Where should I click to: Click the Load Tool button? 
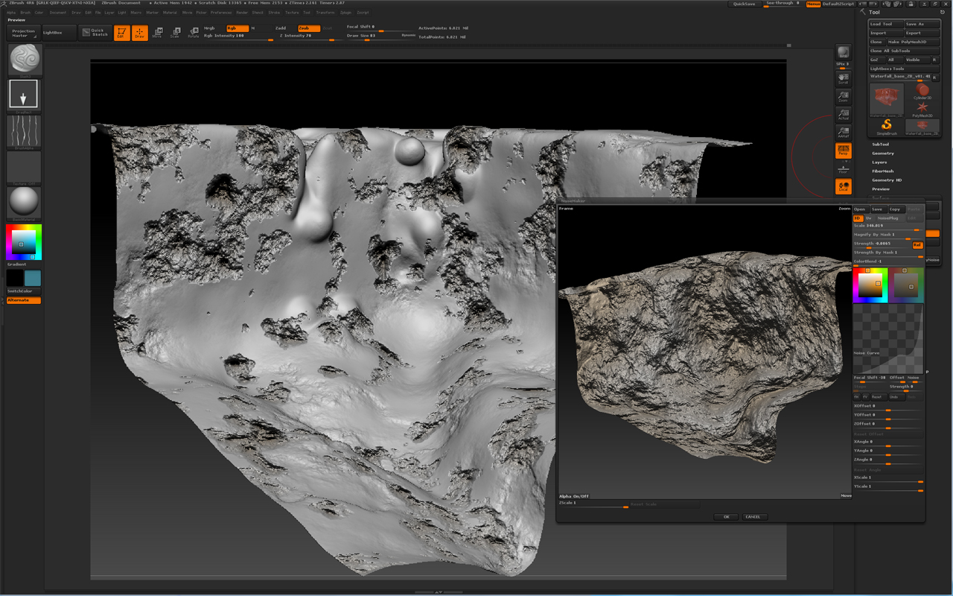click(x=885, y=24)
